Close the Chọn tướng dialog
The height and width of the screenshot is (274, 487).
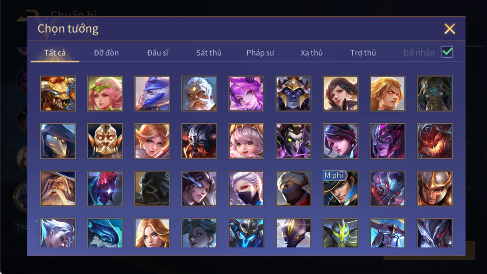450,29
